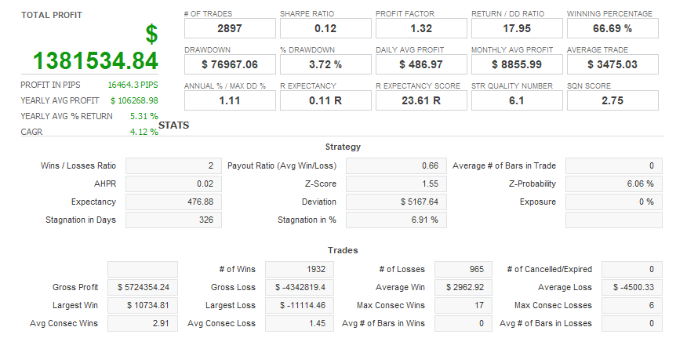Click the Max Consec Wins field
Screen dimensions: 687x338
tap(463, 305)
